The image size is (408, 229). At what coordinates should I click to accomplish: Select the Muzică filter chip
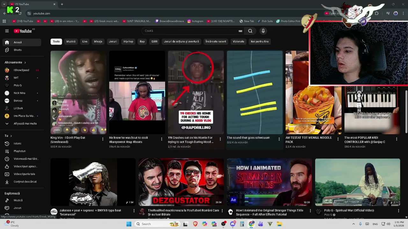pos(71,41)
